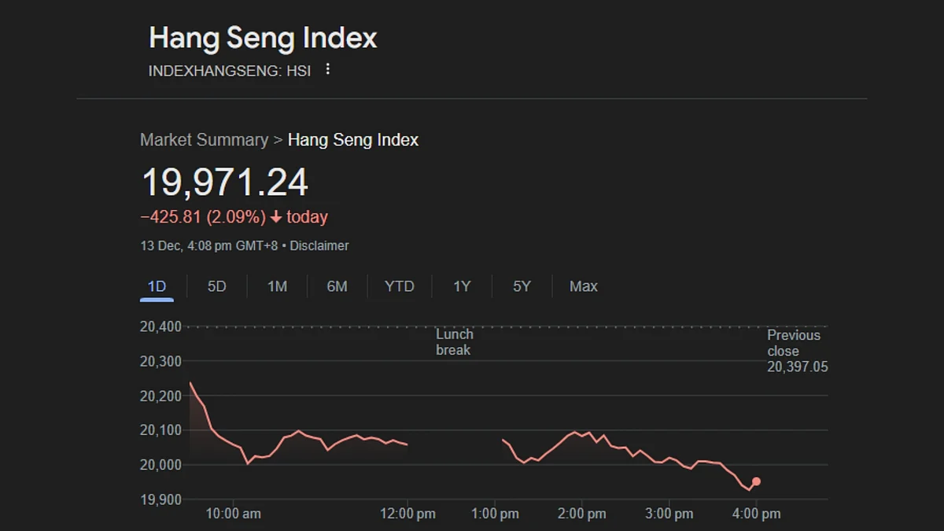Select the 1D time range tab
The image size is (944, 531).
click(157, 286)
